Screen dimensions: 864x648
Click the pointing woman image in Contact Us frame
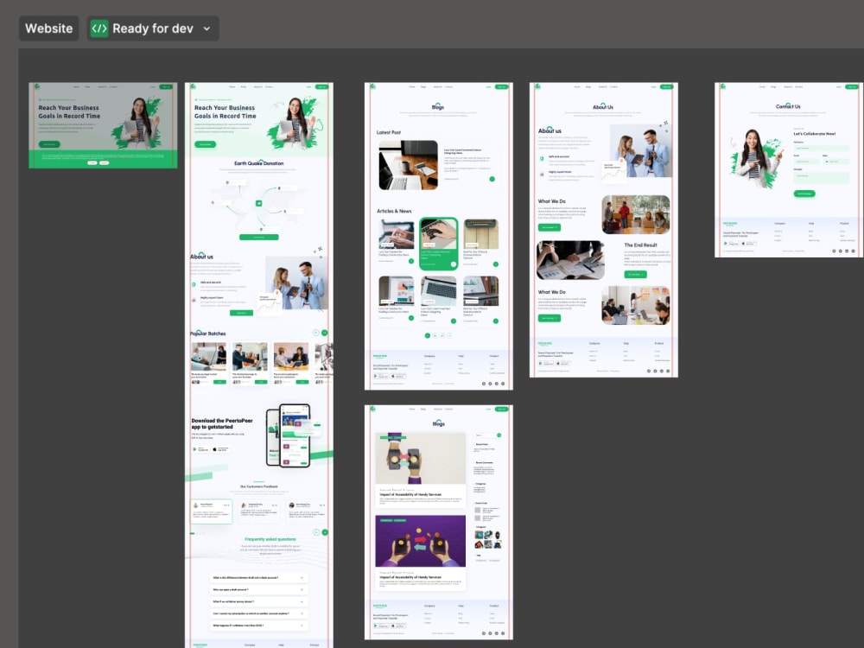[x=756, y=159]
